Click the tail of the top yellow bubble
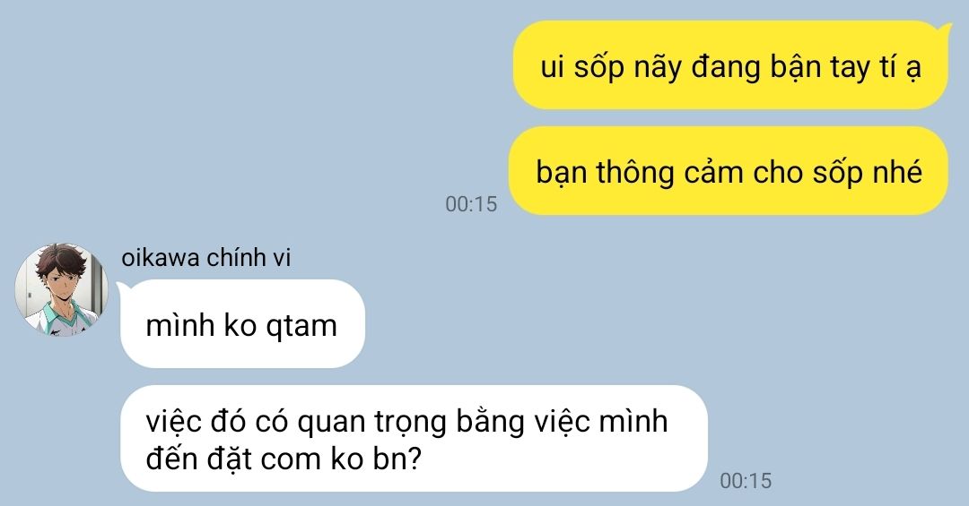The width and height of the screenshot is (969, 506). click(944, 27)
